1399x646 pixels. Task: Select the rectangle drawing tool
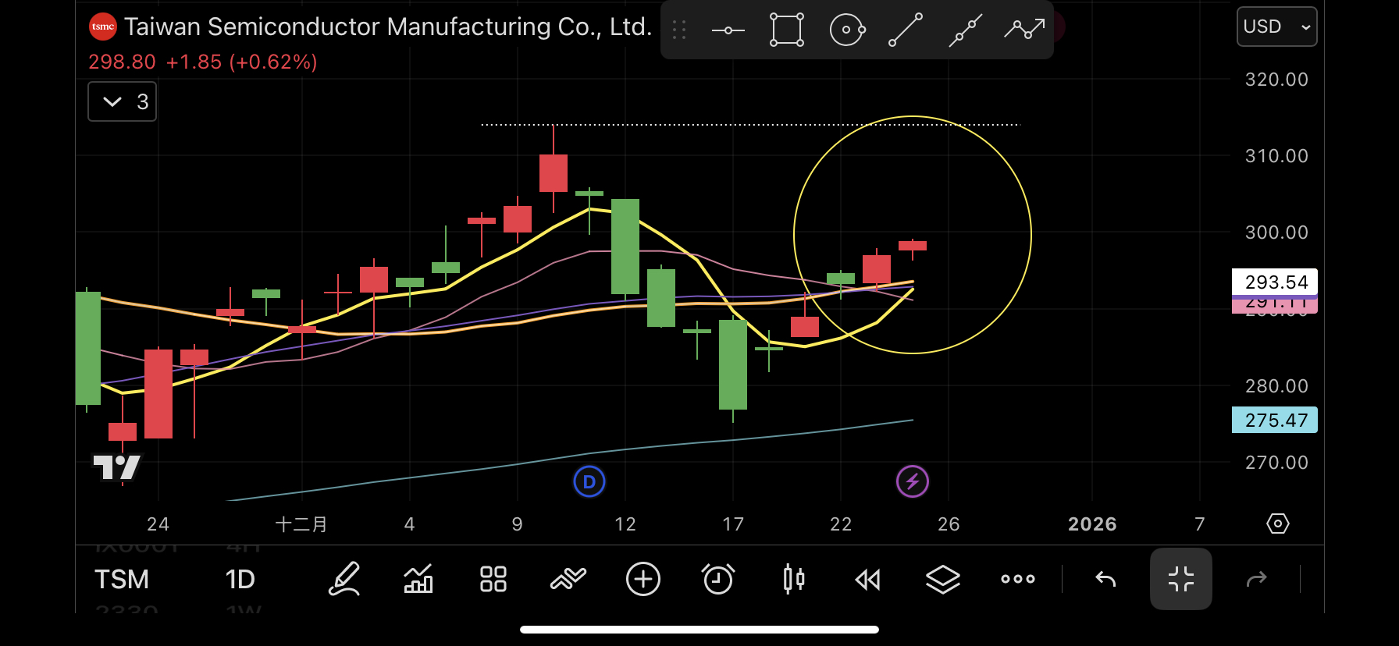click(x=787, y=30)
